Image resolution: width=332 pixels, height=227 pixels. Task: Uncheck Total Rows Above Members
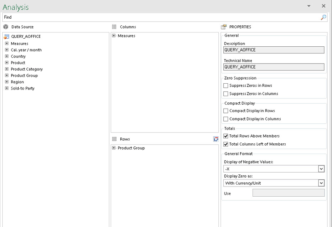click(225, 136)
